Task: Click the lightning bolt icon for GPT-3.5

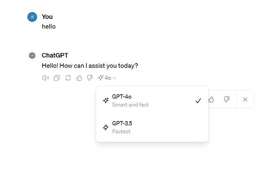Action: pyautogui.click(x=106, y=127)
